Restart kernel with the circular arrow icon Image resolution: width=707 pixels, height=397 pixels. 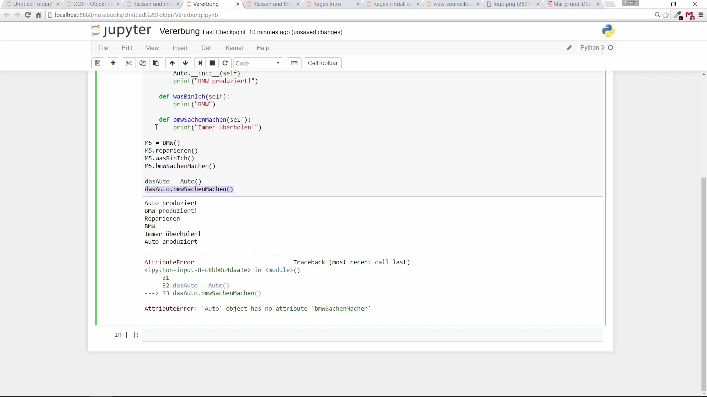click(225, 63)
